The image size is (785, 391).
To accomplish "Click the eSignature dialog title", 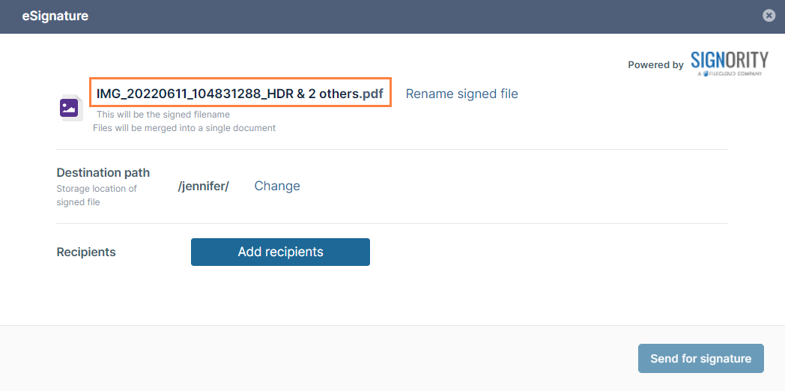I will (x=55, y=16).
